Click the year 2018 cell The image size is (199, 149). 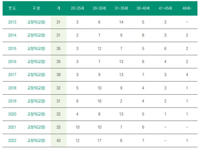click(12, 88)
